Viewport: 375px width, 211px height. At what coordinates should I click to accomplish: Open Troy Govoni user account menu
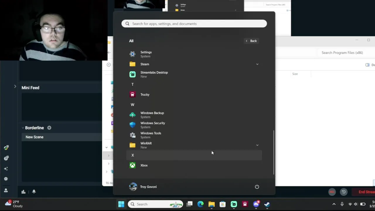click(x=143, y=187)
